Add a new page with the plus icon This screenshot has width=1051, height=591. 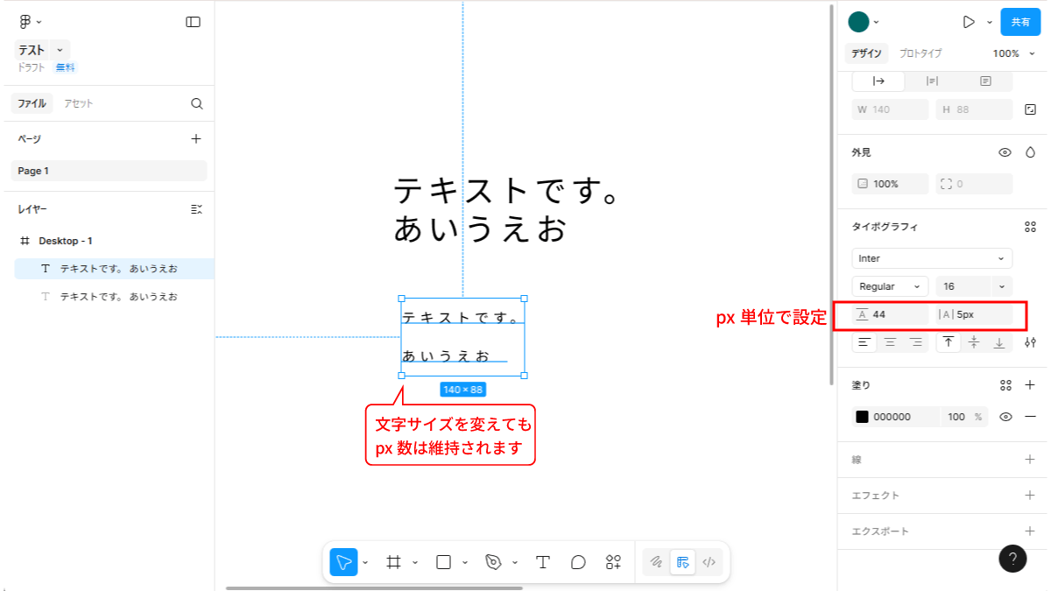point(196,138)
